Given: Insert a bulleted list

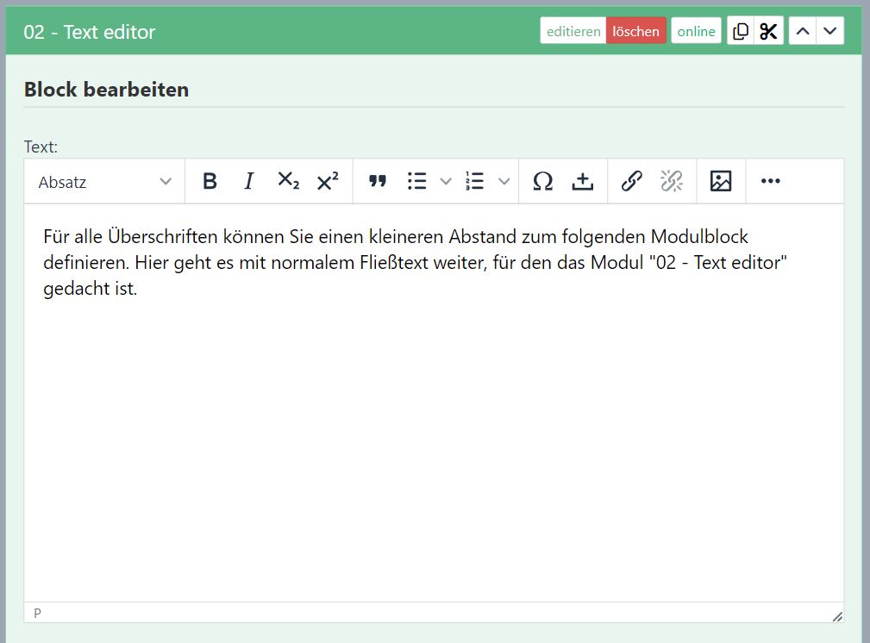Looking at the screenshot, I should coord(417,181).
